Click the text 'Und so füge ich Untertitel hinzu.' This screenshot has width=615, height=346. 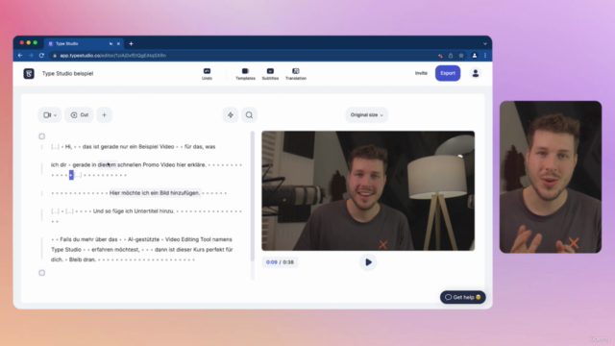click(x=134, y=211)
